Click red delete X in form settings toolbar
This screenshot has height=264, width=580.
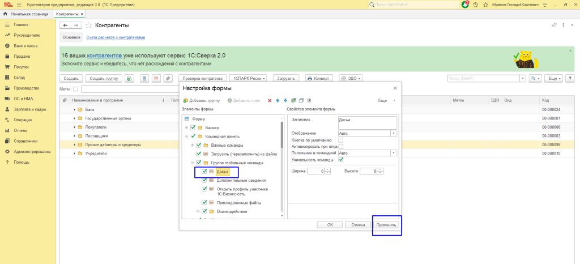[x=270, y=100]
